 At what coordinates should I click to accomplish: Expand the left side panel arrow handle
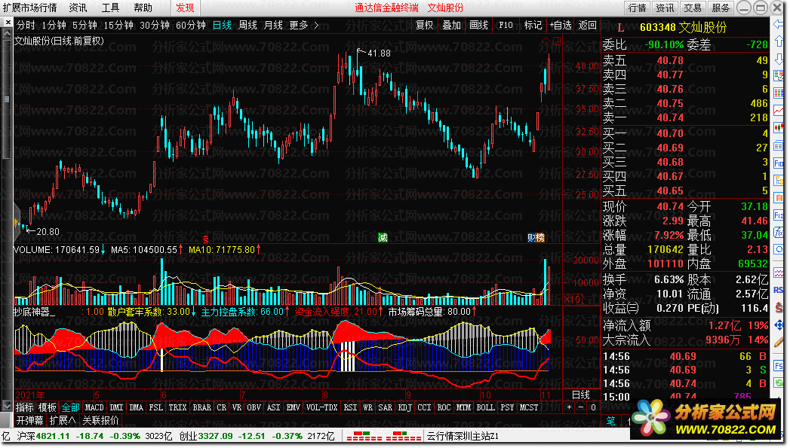coord(16,221)
